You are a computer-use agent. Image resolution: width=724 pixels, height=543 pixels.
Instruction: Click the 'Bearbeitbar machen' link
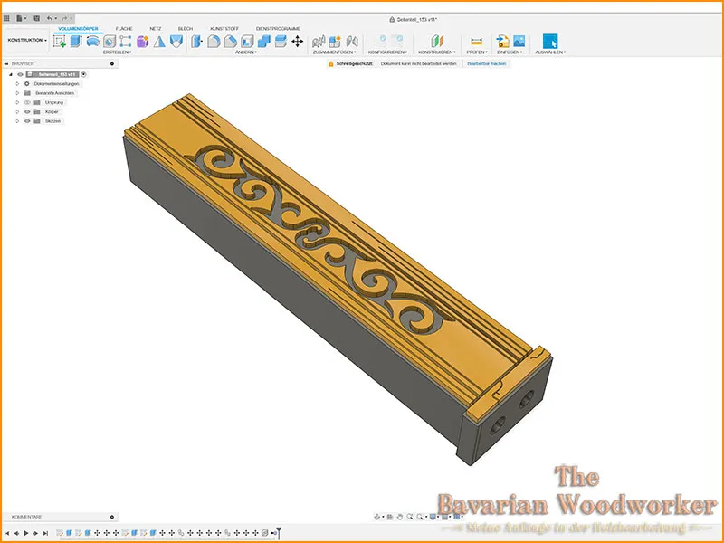[486, 63]
